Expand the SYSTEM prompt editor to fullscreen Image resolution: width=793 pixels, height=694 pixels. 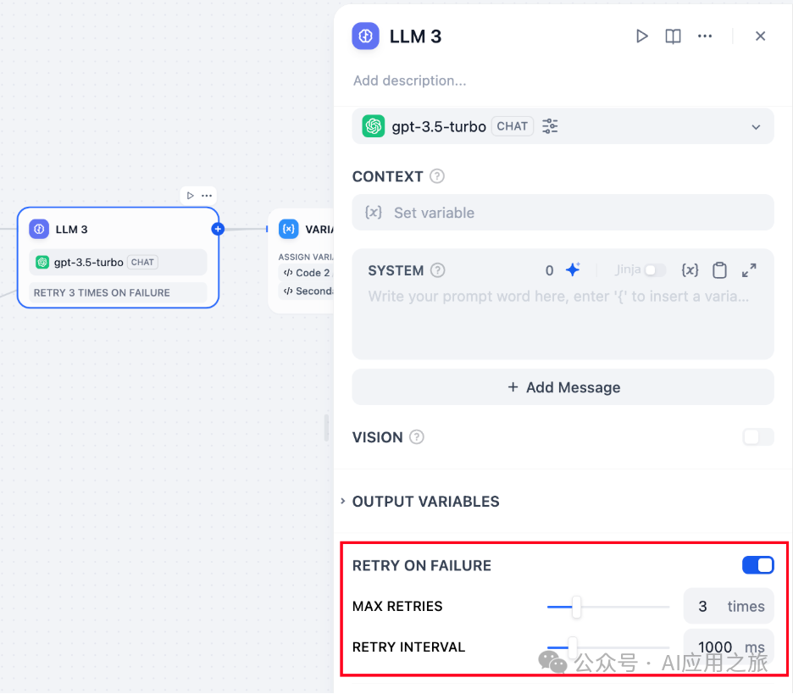point(749,270)
